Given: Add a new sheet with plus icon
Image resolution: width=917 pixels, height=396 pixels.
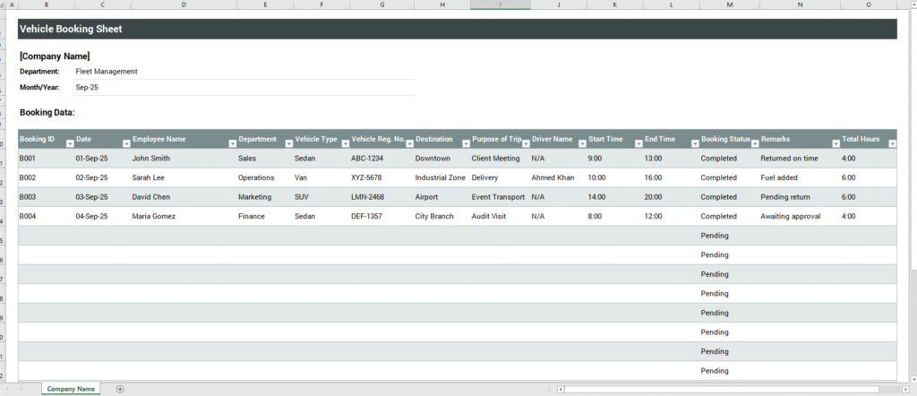Looking at the screenshot, I should (120, 389).
